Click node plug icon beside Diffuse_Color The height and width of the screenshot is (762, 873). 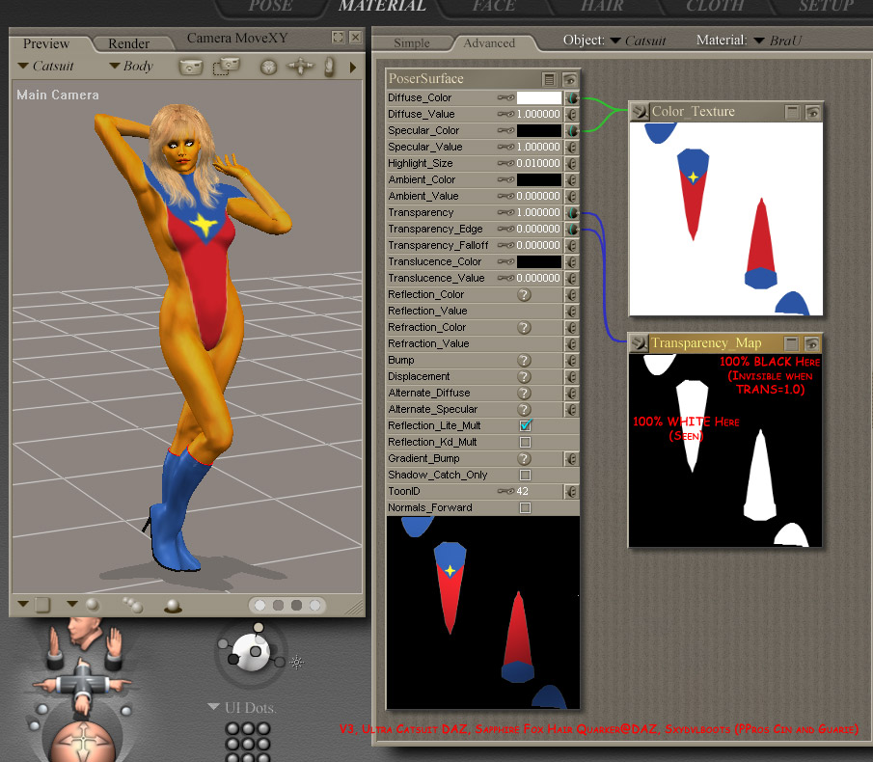(x=571, y=97)
